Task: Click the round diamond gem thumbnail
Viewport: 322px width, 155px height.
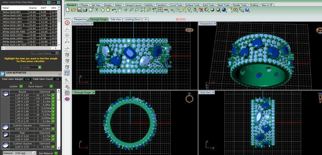Action: coord(6,94)
